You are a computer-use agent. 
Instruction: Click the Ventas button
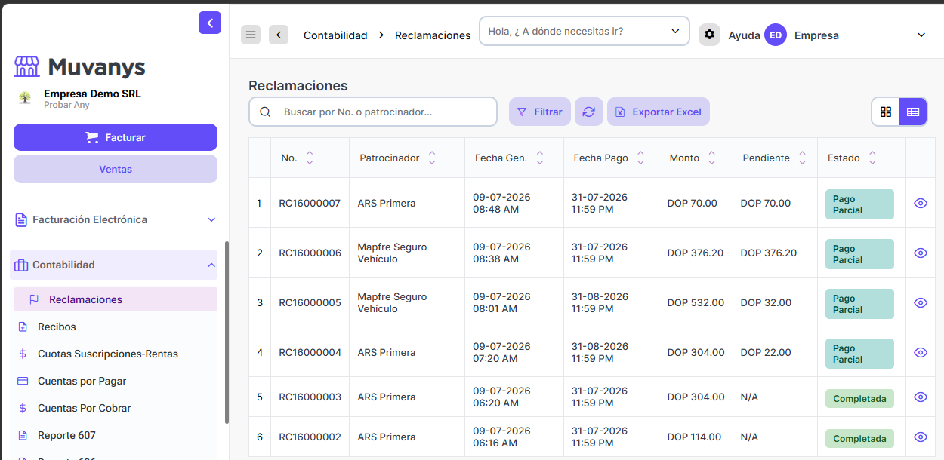(116, 169)
